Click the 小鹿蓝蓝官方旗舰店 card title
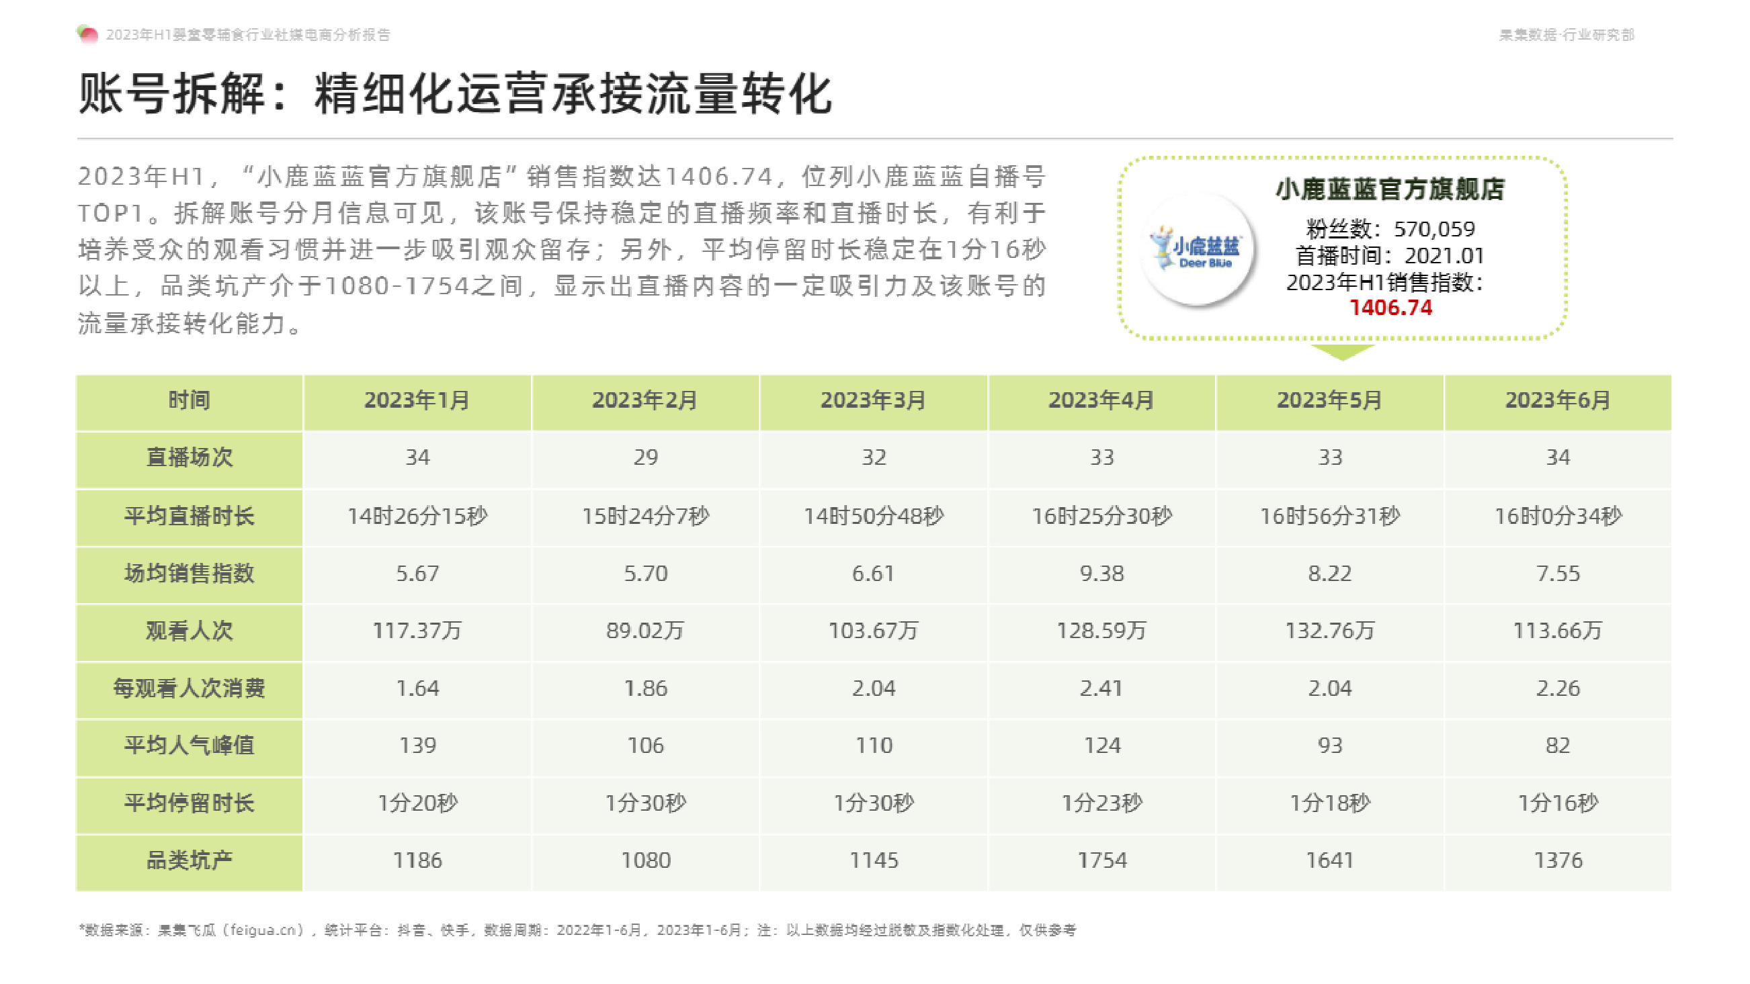Image resolution: width=1750 pixels, height=984 pixels. point(1390,189)
